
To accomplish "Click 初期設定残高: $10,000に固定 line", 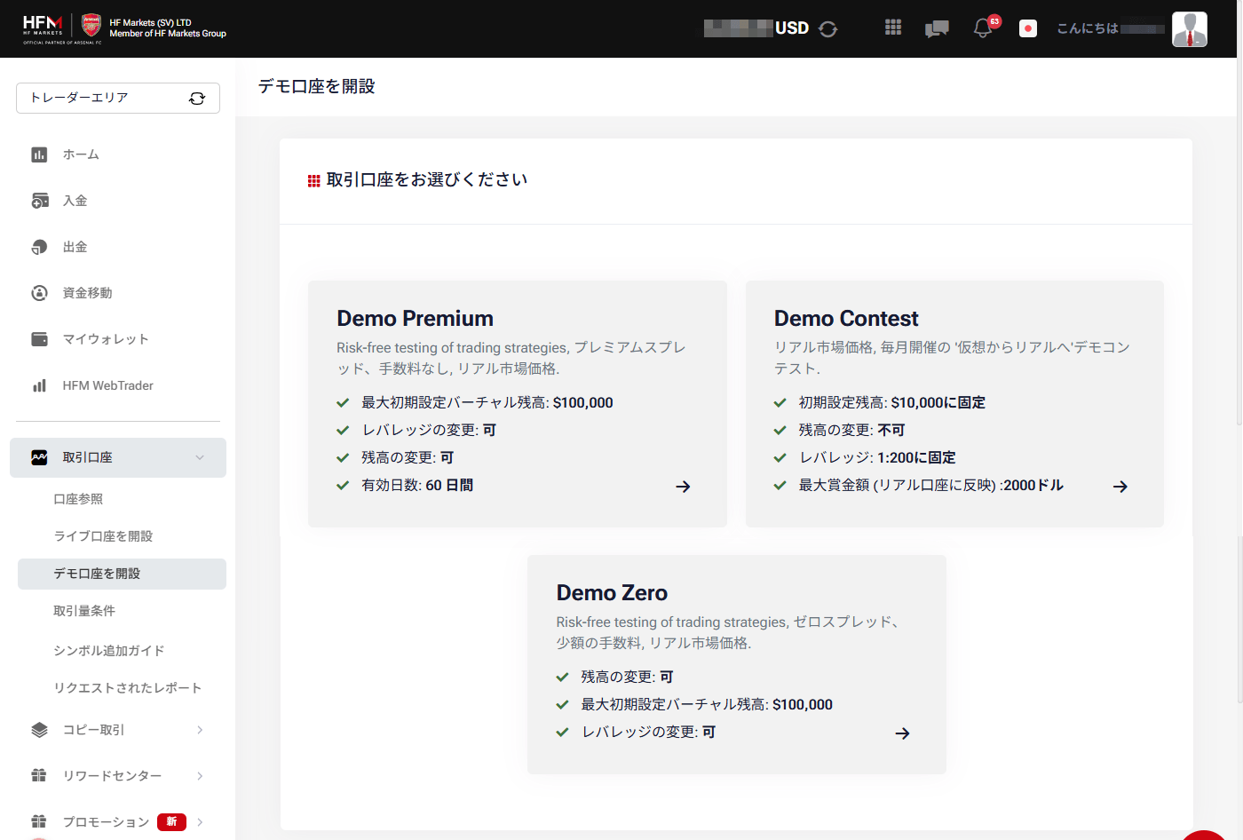I will pos(891,403).
